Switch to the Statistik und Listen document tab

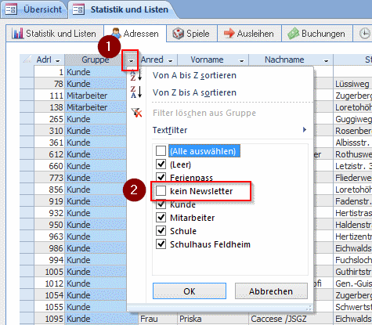point(123,9)
